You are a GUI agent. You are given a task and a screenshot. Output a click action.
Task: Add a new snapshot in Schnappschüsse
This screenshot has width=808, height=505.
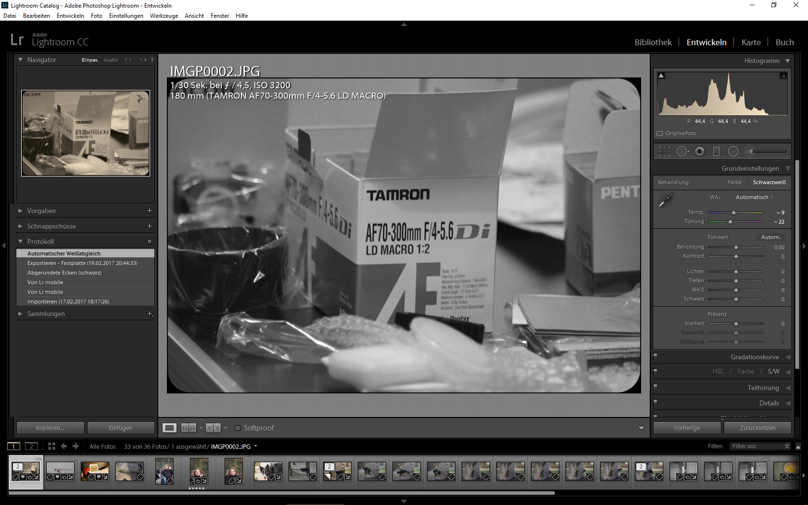pos(150,226)
